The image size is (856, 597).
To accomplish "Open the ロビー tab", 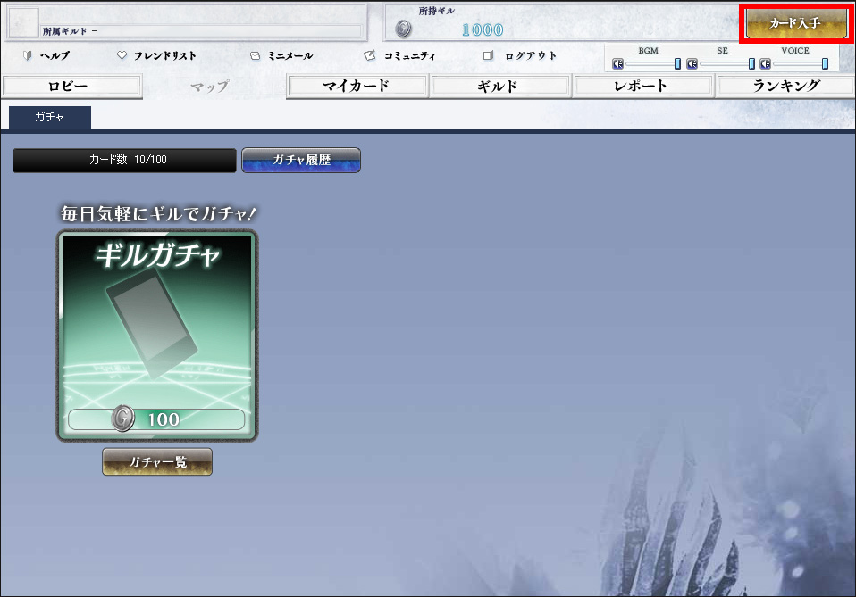I will point(71,87).
